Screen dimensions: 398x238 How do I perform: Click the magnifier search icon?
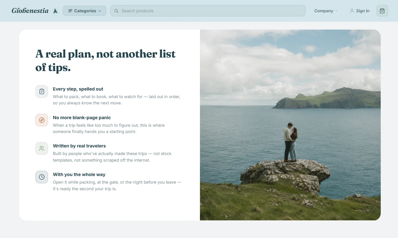click(x=116, y=11)
